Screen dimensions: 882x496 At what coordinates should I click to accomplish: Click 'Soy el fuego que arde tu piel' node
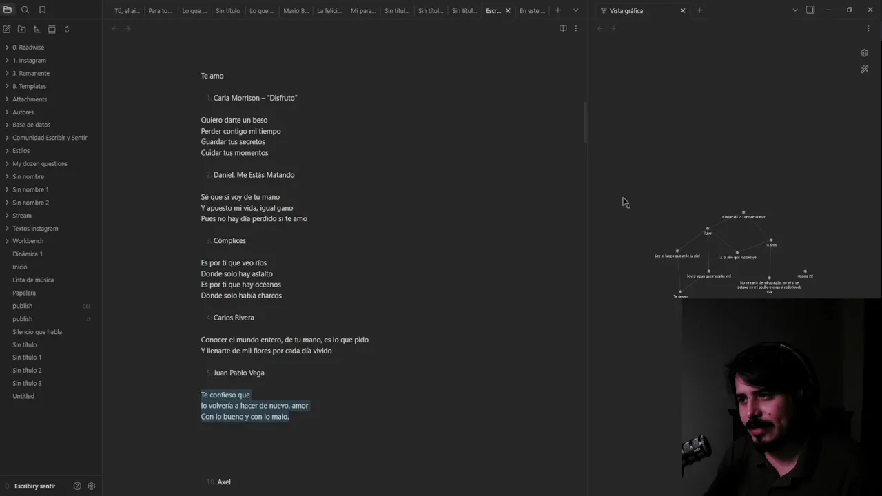point(677,251)
